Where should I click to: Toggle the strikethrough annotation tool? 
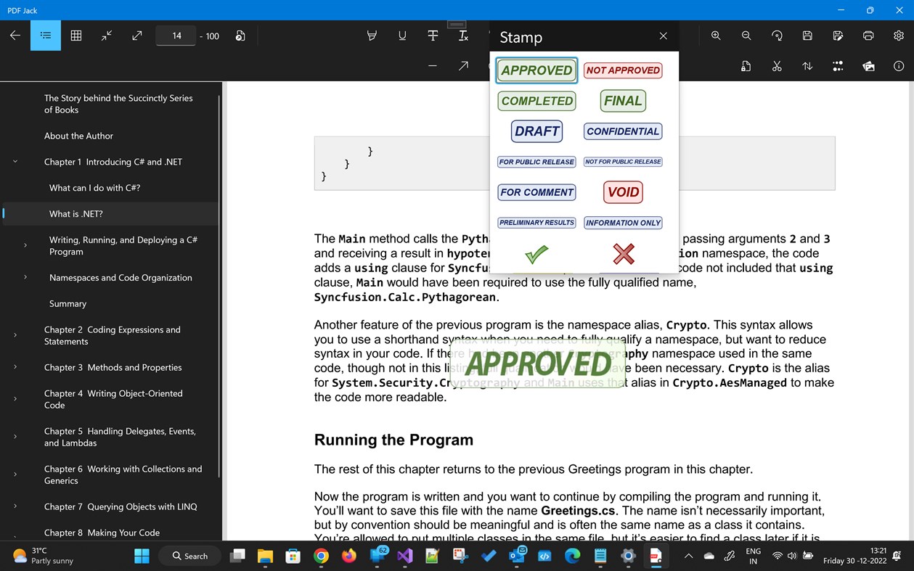point(432,36)
